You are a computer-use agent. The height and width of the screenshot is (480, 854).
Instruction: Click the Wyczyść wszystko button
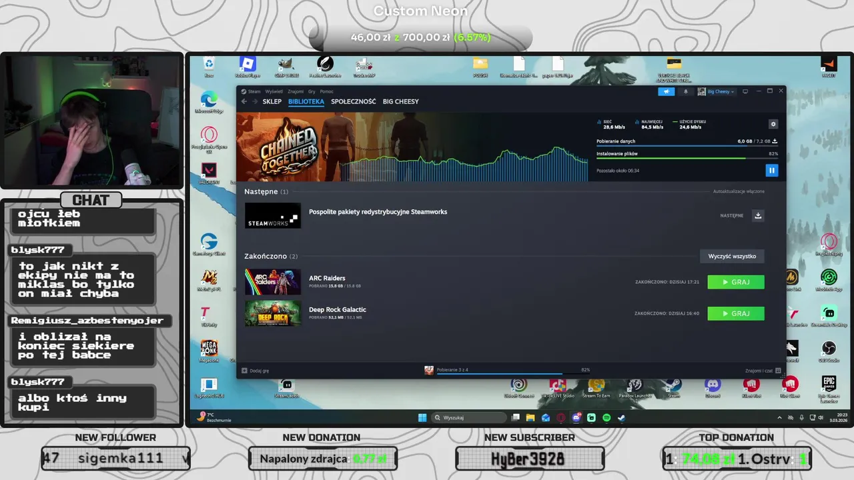point(732,256)
